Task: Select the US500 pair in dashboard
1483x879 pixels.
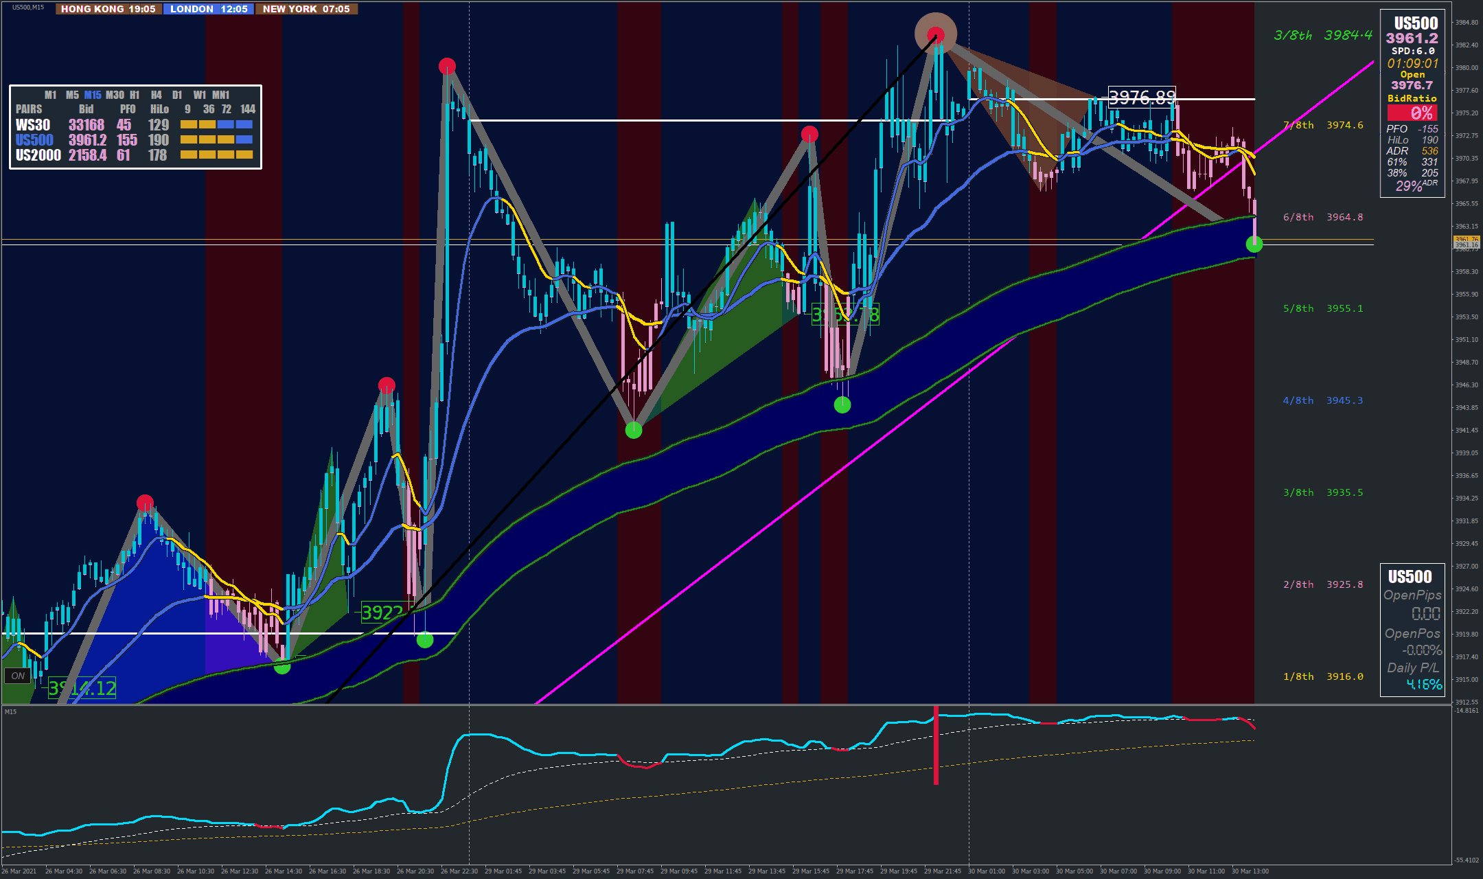Action: point(34,140)
